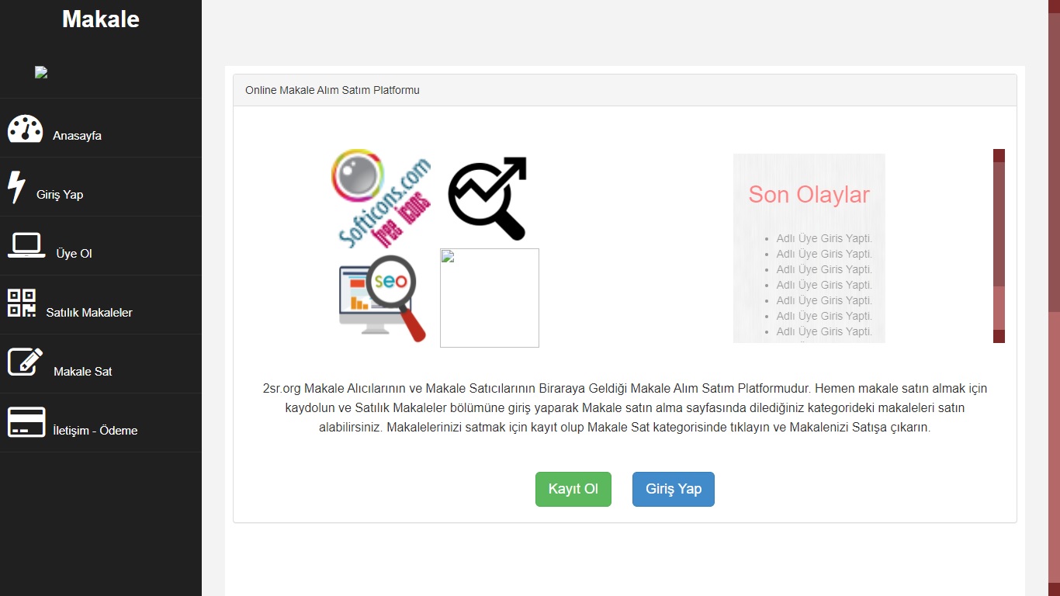Click the small broken image icon in sidebar
This screenshot has height=596, width=1060.
coord(40,71)
